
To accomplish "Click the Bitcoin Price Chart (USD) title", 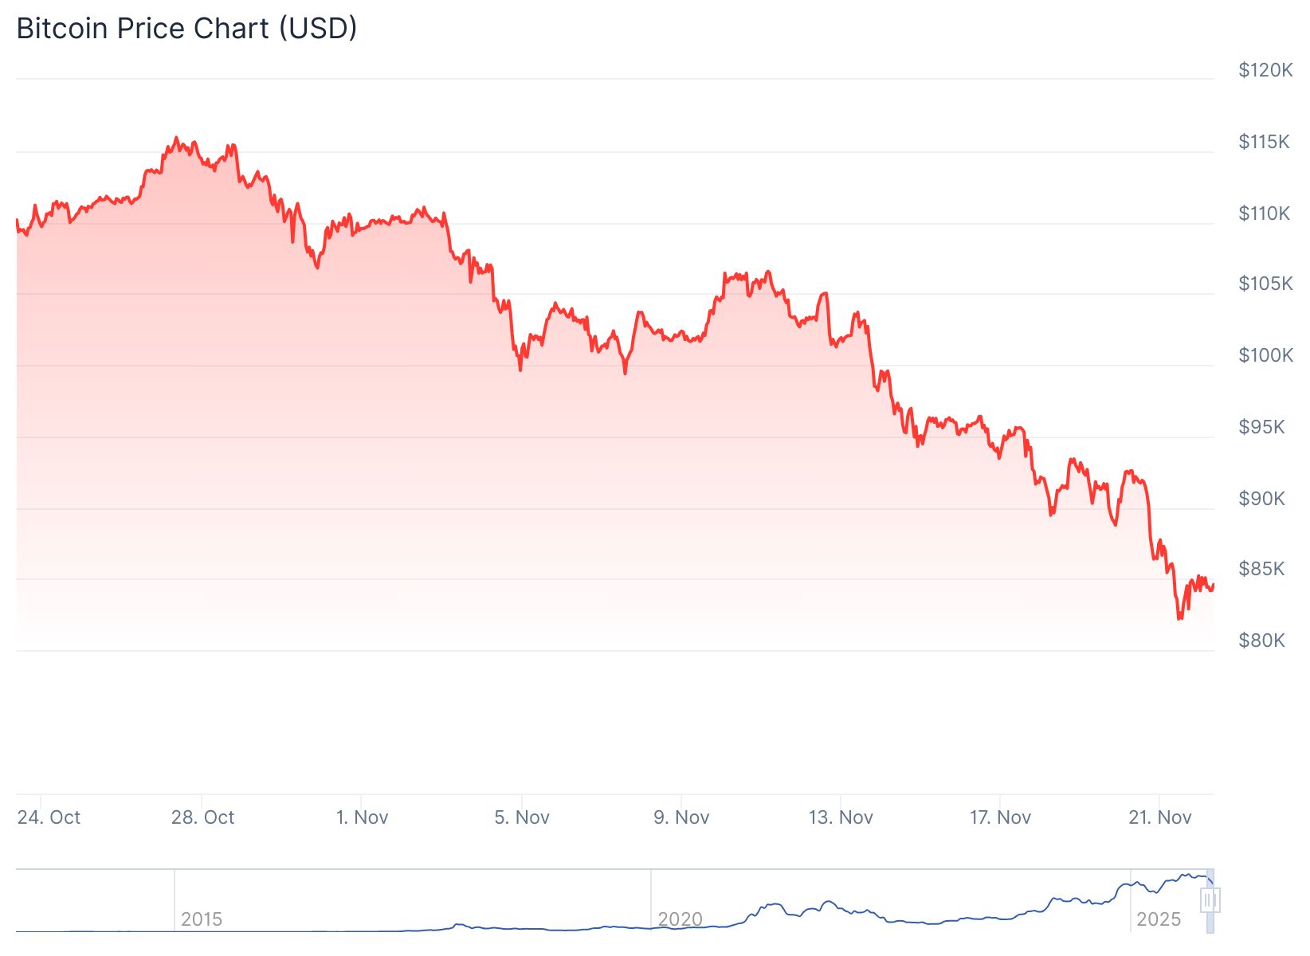I will coord(186,29).
